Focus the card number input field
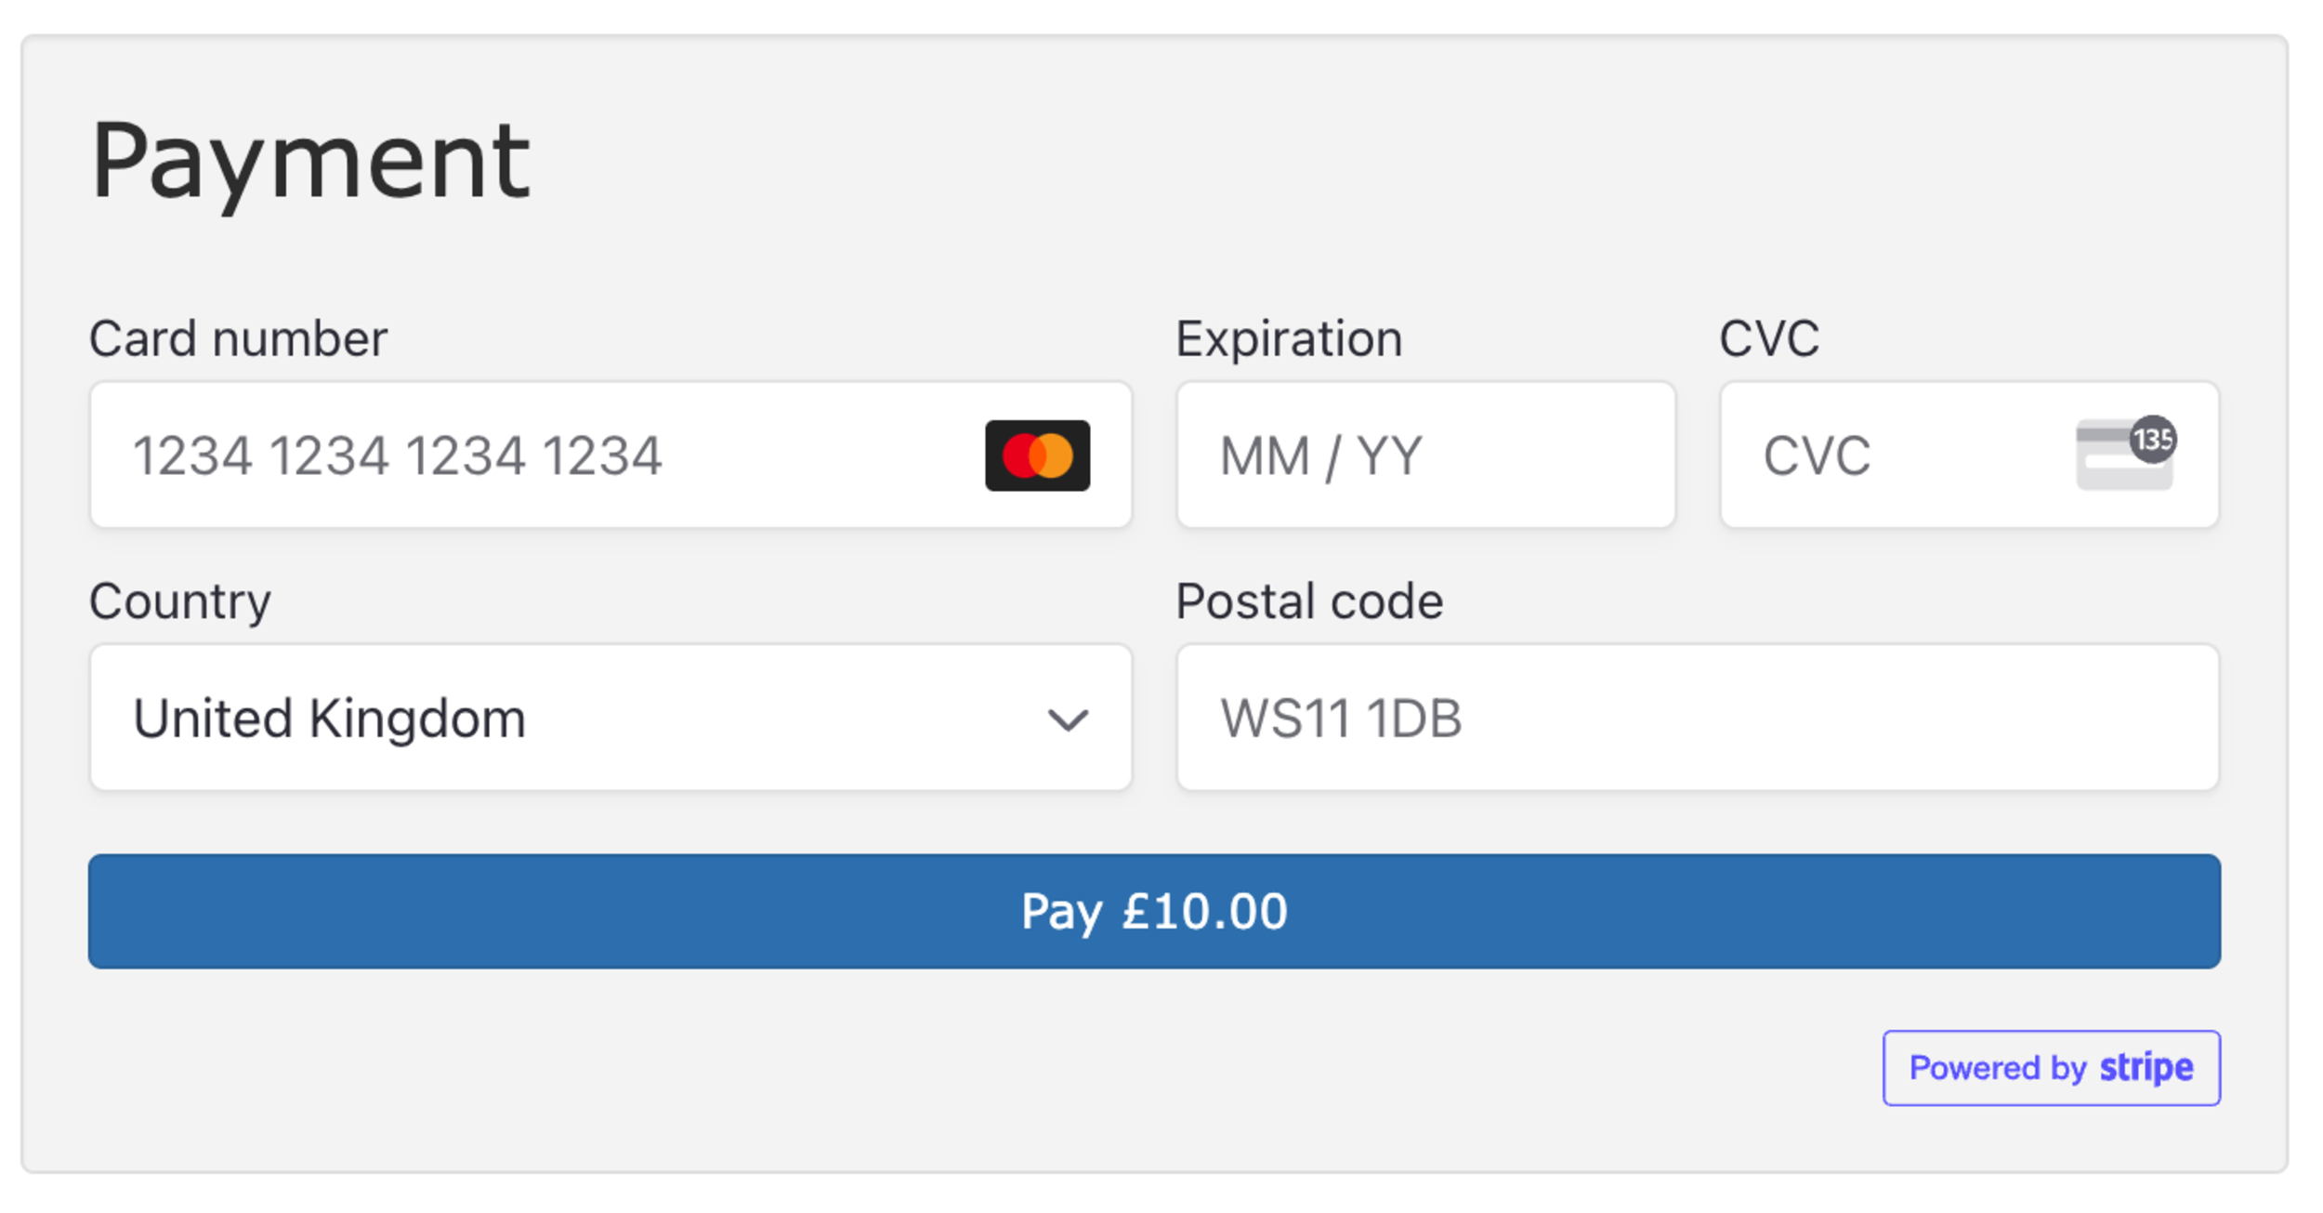 point(610,455)
